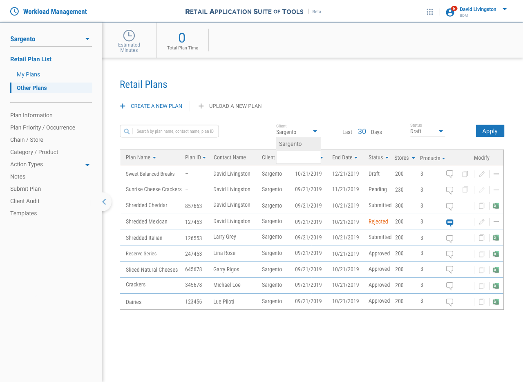Export Dairies plan to Excel
The width and height of the screenshot is (523, 382).
click(x=496, y=302)
